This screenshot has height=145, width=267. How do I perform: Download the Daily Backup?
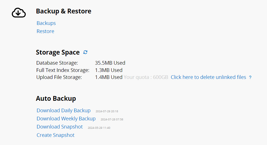pos(64,111)
